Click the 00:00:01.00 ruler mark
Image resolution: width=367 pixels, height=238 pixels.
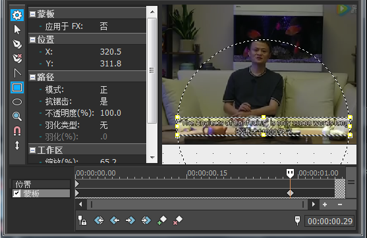point(318,174)
